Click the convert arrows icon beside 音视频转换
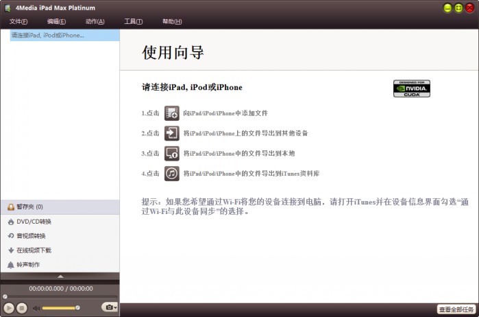The height and width of the screenshot is (317, 479). [11, 236]
